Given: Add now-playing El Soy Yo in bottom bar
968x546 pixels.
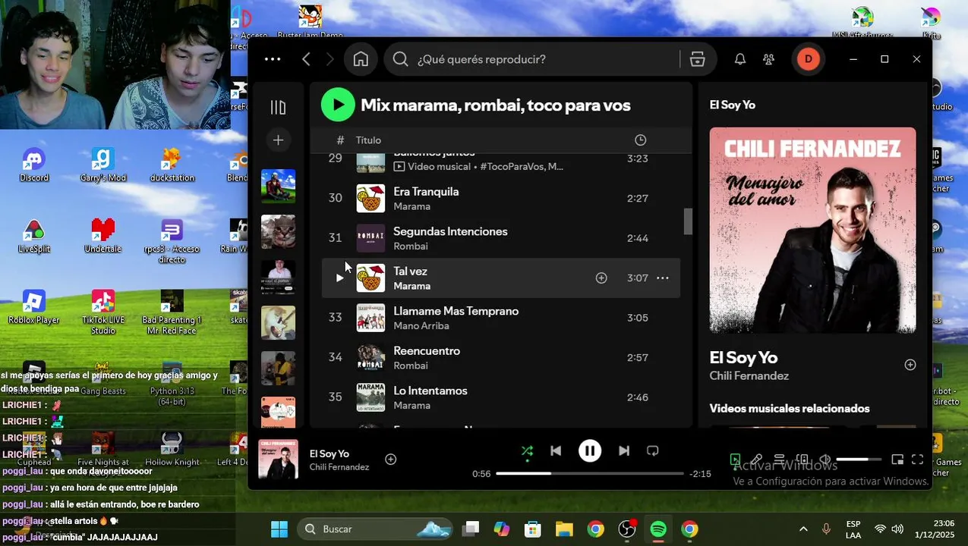Looking at the screenshot, I should click(390, 459).
